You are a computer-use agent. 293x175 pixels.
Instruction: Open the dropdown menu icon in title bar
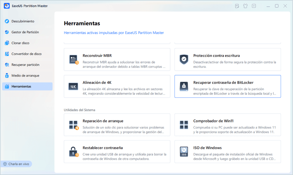coord(254,6)
